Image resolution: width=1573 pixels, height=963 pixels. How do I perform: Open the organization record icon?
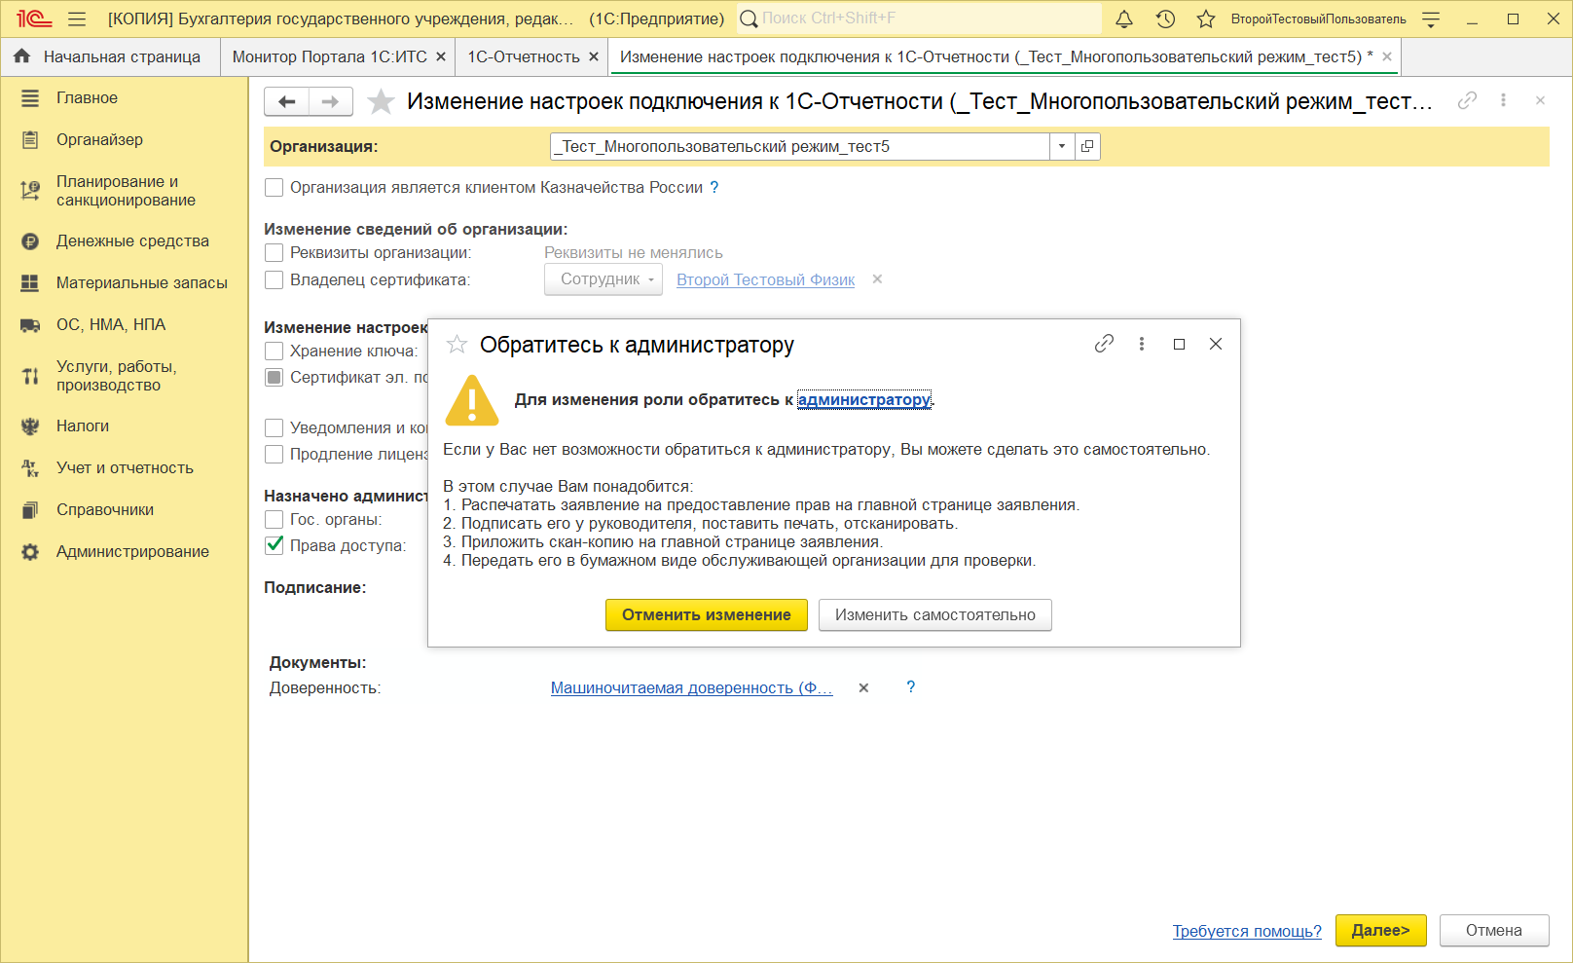point(1087,146)
